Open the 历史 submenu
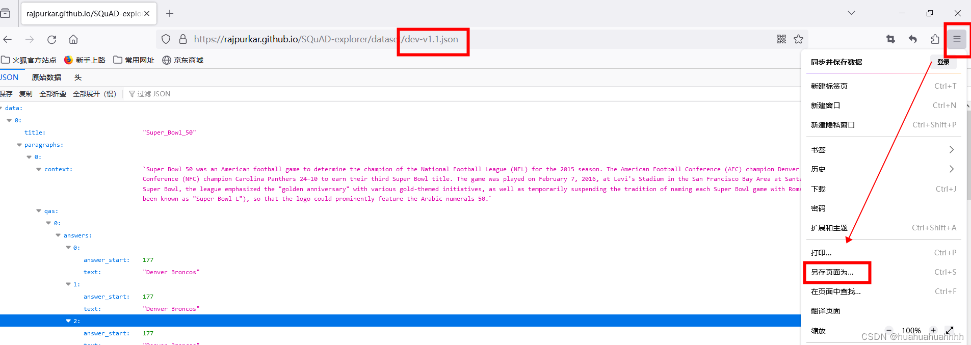 [x=883, y=169]
